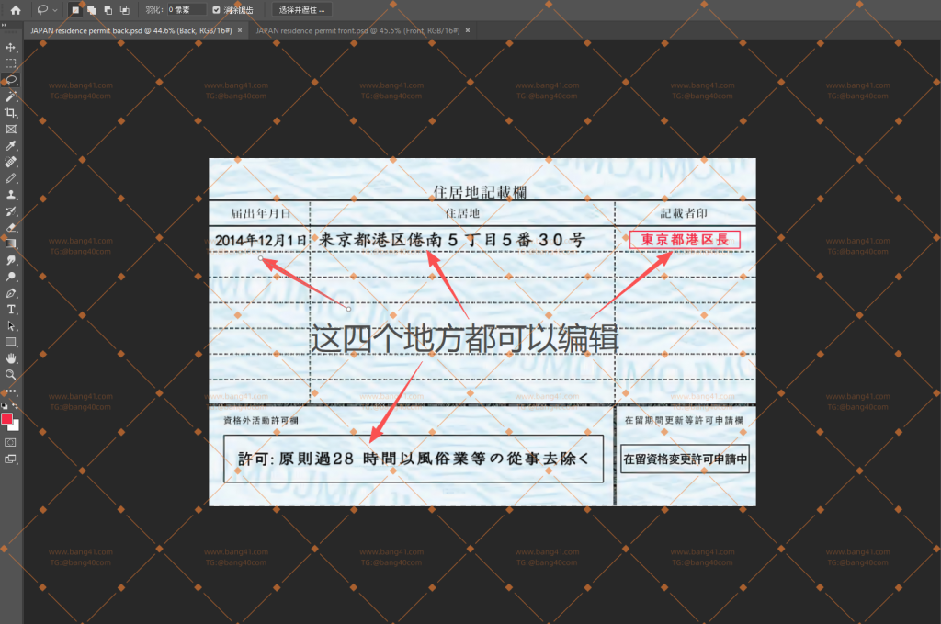Click inside the 羽化 feather value field
The image size is (941, 624).
tap(189, 9)
